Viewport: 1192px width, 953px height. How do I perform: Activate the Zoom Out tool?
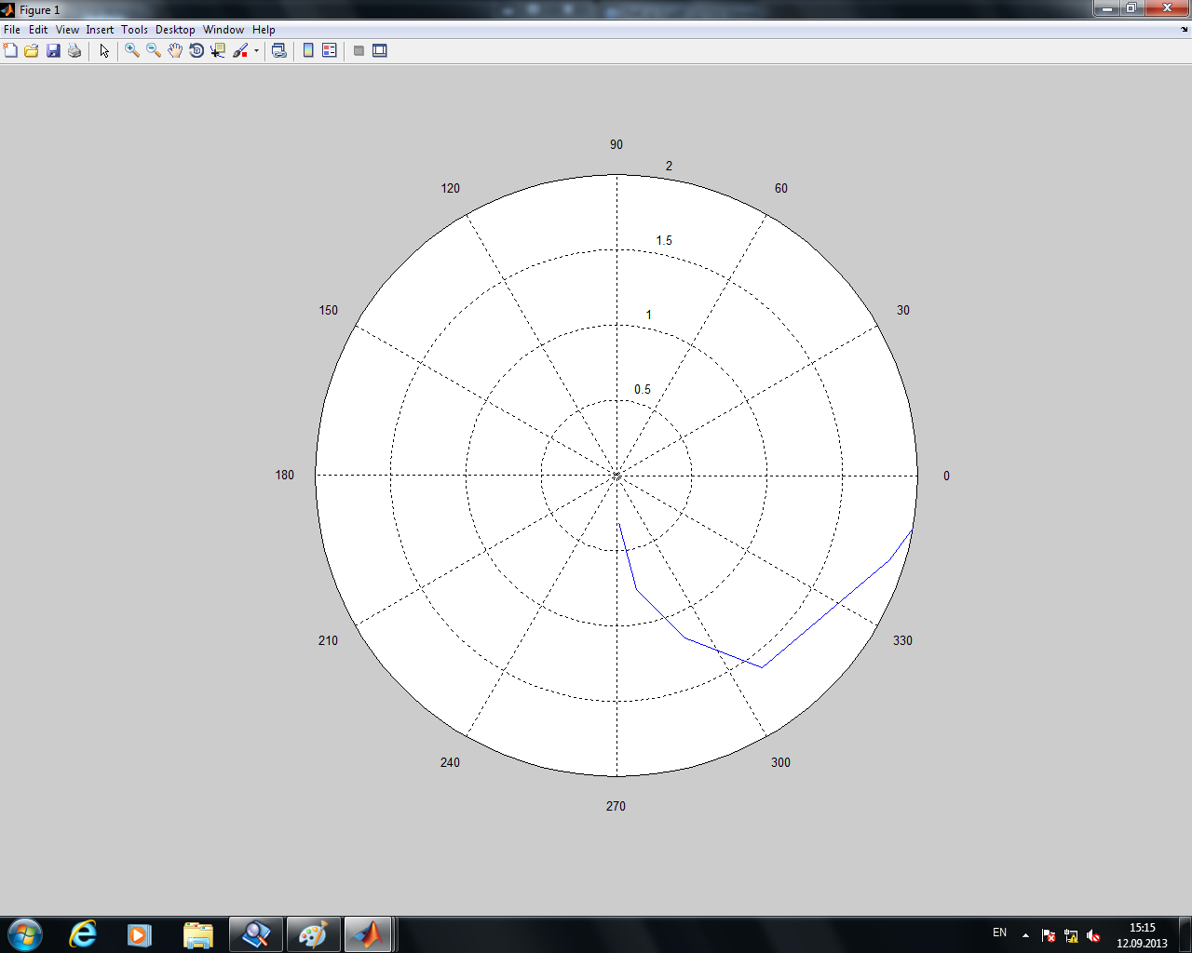click(x=154, y=50)
